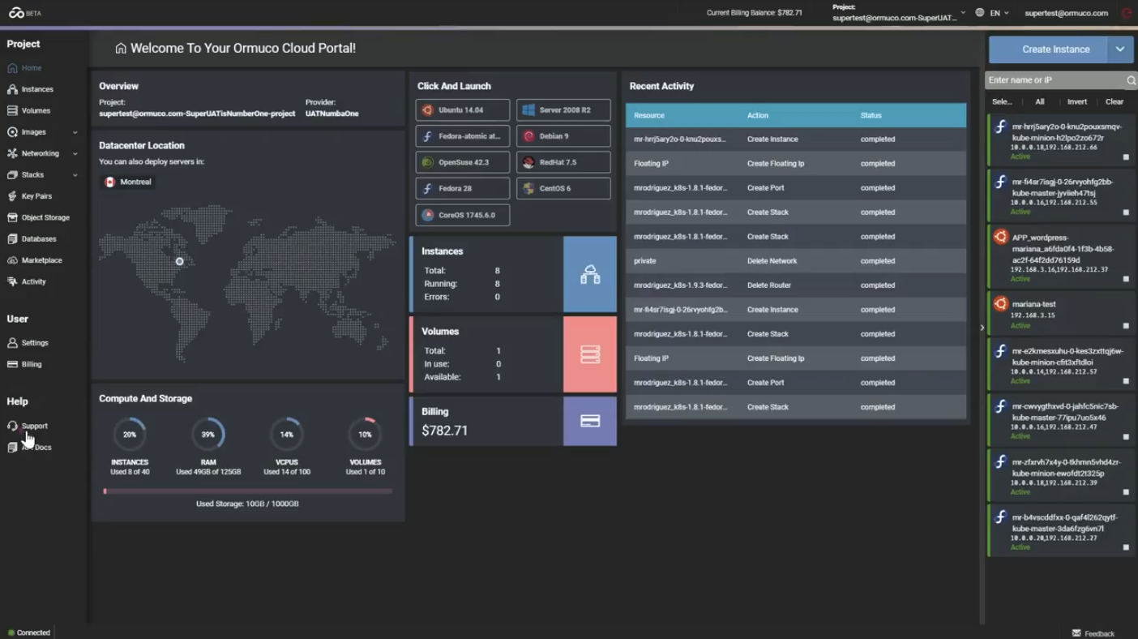Click the Activity sidebar icon
This screenshot has width=1138, height=639.
click(12, 281)
